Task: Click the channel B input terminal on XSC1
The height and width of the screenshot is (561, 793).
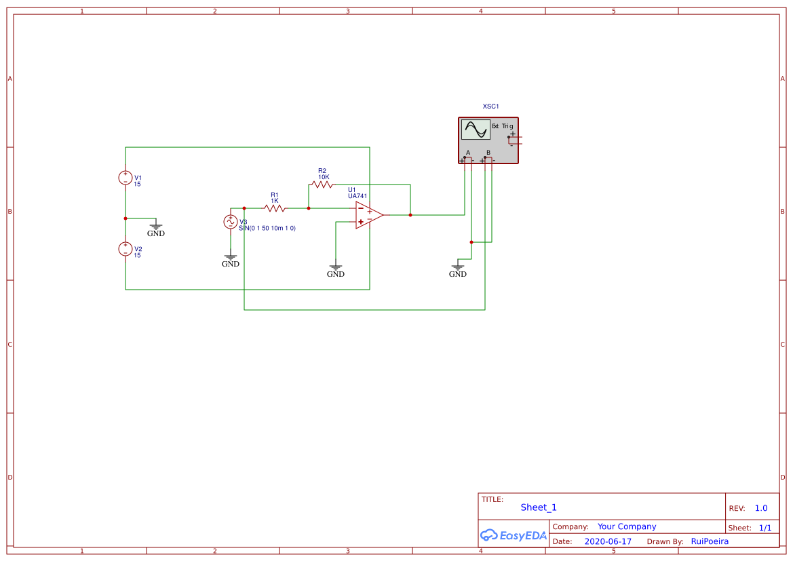Action: [486, 157]
